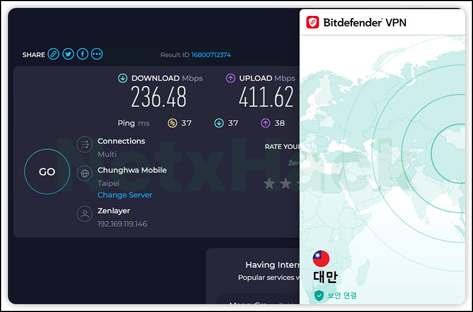Viewport: 473px width, 312px height.
Task: Click the globe server icon
Action: 85,173
